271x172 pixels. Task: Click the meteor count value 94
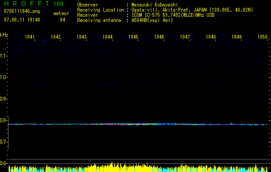(x=62, y=20)
